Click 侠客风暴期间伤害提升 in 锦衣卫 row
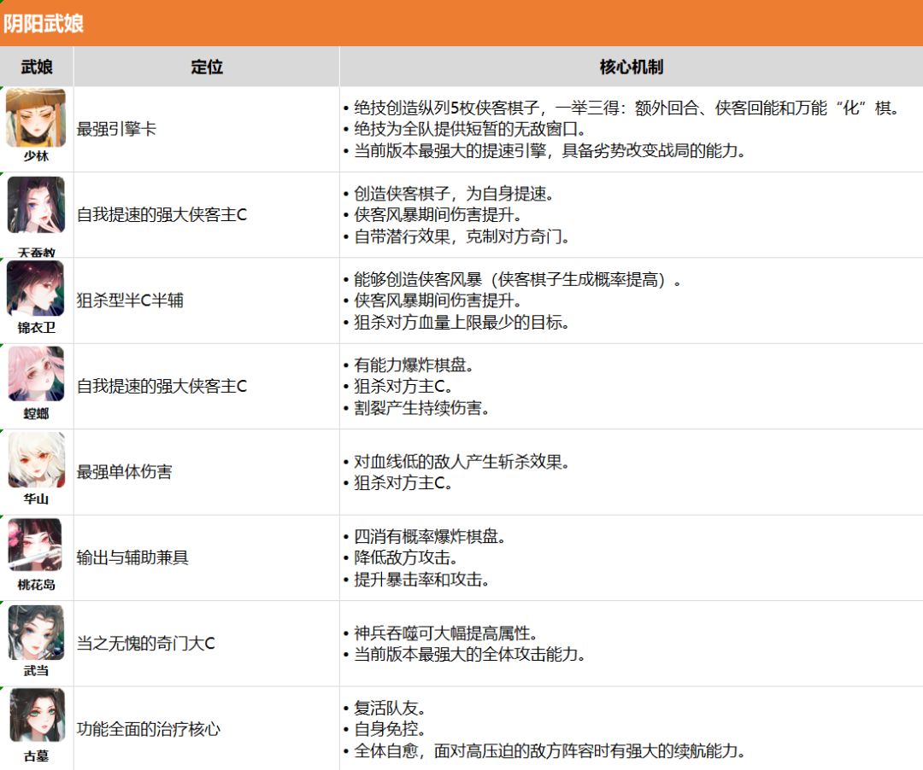The height and width of the screenshot is (770, 923). click(x=432, y=300)
